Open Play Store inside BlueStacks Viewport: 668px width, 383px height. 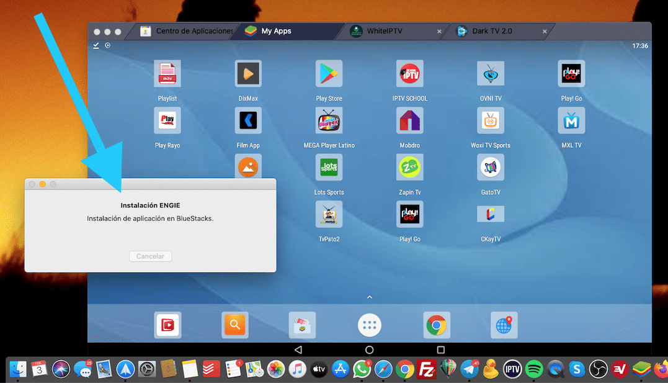329,73
